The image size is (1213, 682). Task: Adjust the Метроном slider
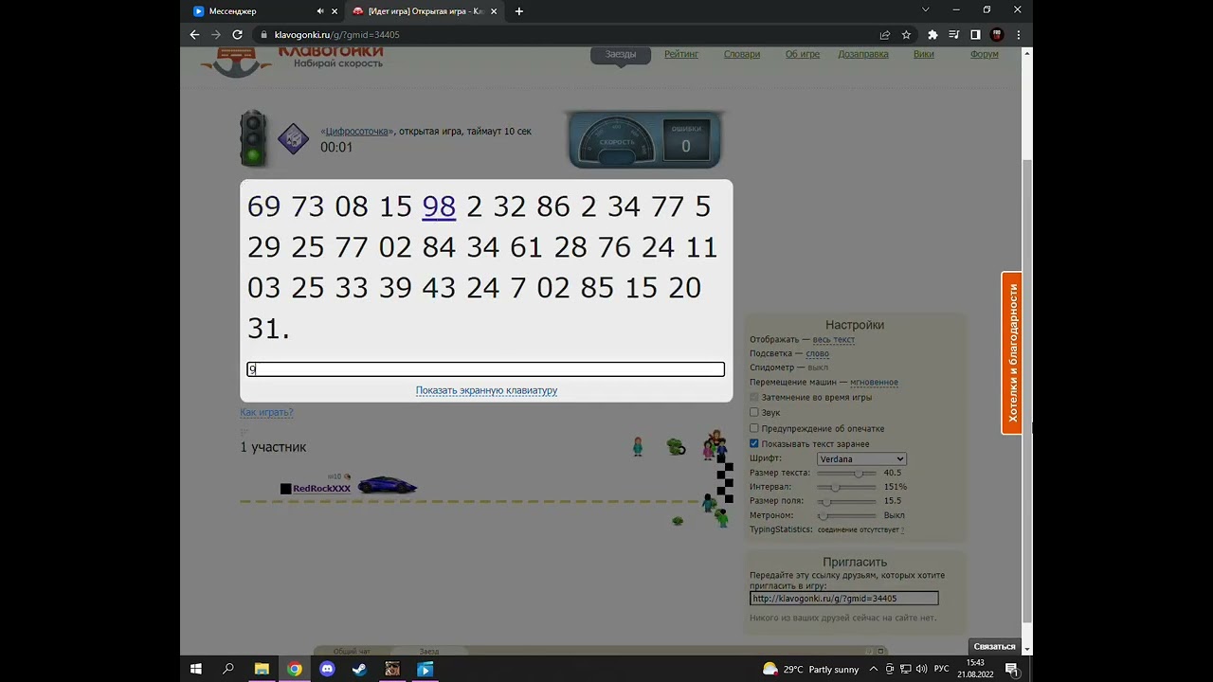tap(847, 515)
